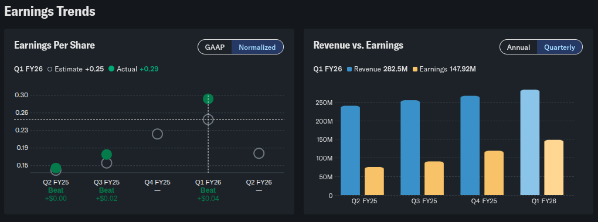This screenshot has height=222, width=598.
Task: Click the Estimate +0.25 value
Action: [x=94, y=69]
